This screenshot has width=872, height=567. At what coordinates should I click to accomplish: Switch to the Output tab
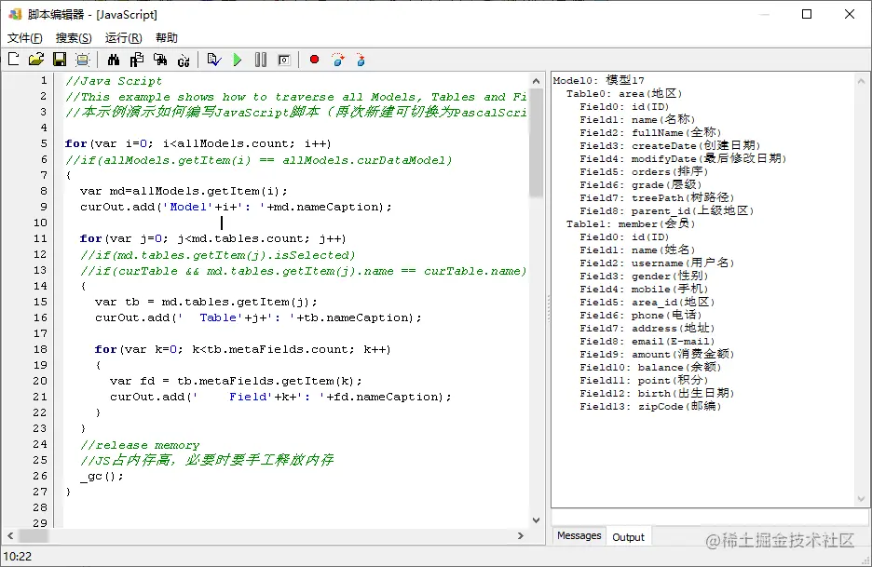click(629, 536)
